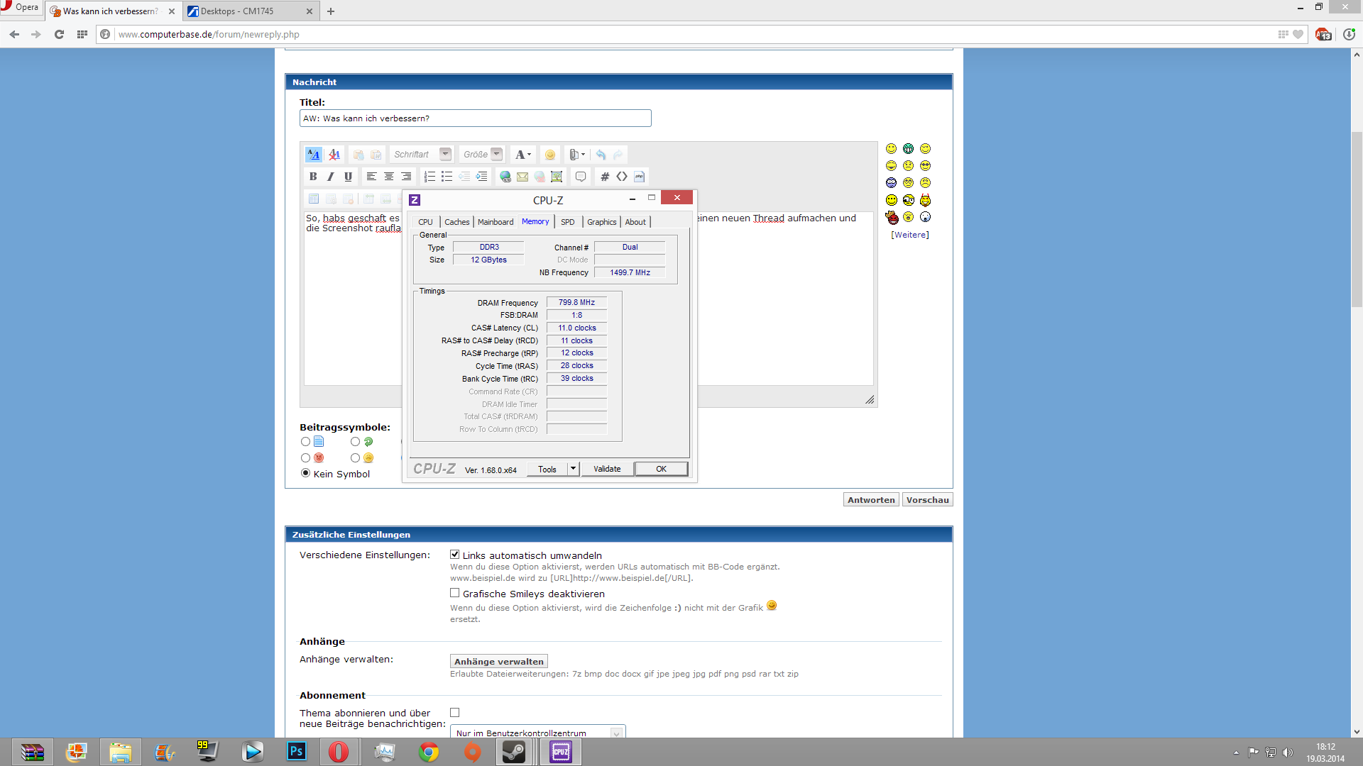Click OK in the CPU-Z window

point(661,469)
